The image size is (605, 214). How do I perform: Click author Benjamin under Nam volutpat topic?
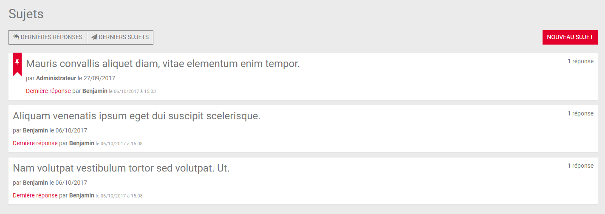coord(35,183)
